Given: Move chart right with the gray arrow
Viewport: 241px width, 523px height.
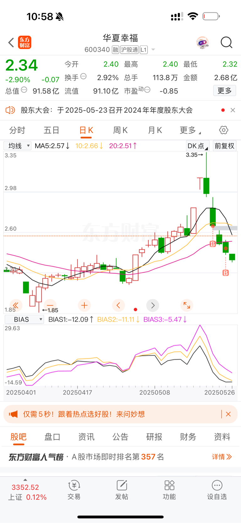Looking at the screenshot, I should click(153, 305).
